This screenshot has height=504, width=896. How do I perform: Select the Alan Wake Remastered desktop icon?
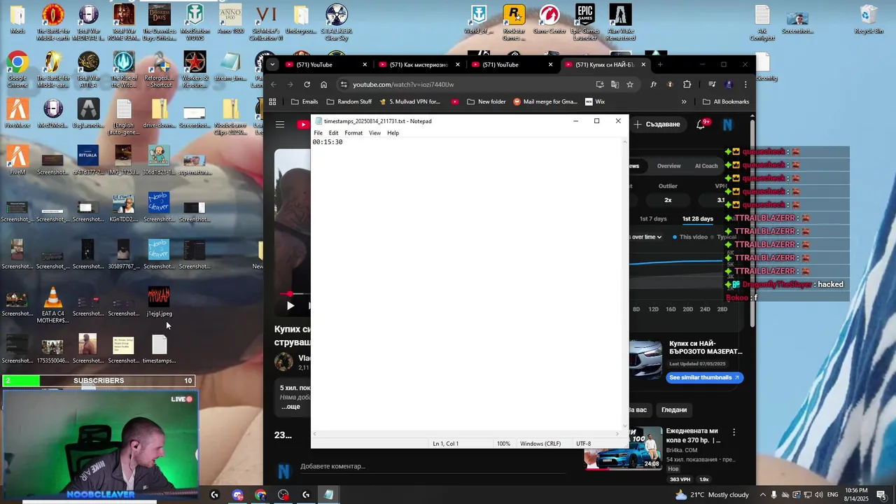pos(620,22)
